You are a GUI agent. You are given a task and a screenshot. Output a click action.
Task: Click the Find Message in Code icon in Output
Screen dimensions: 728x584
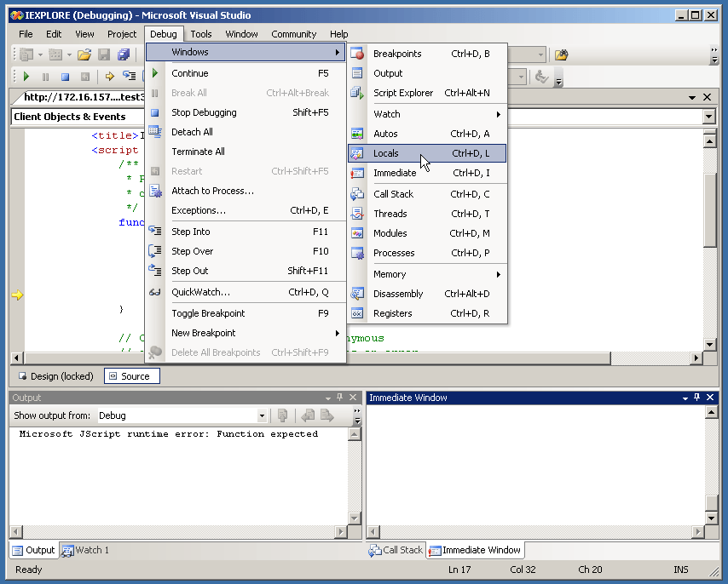pyautogui.click(x=282, y=415)
